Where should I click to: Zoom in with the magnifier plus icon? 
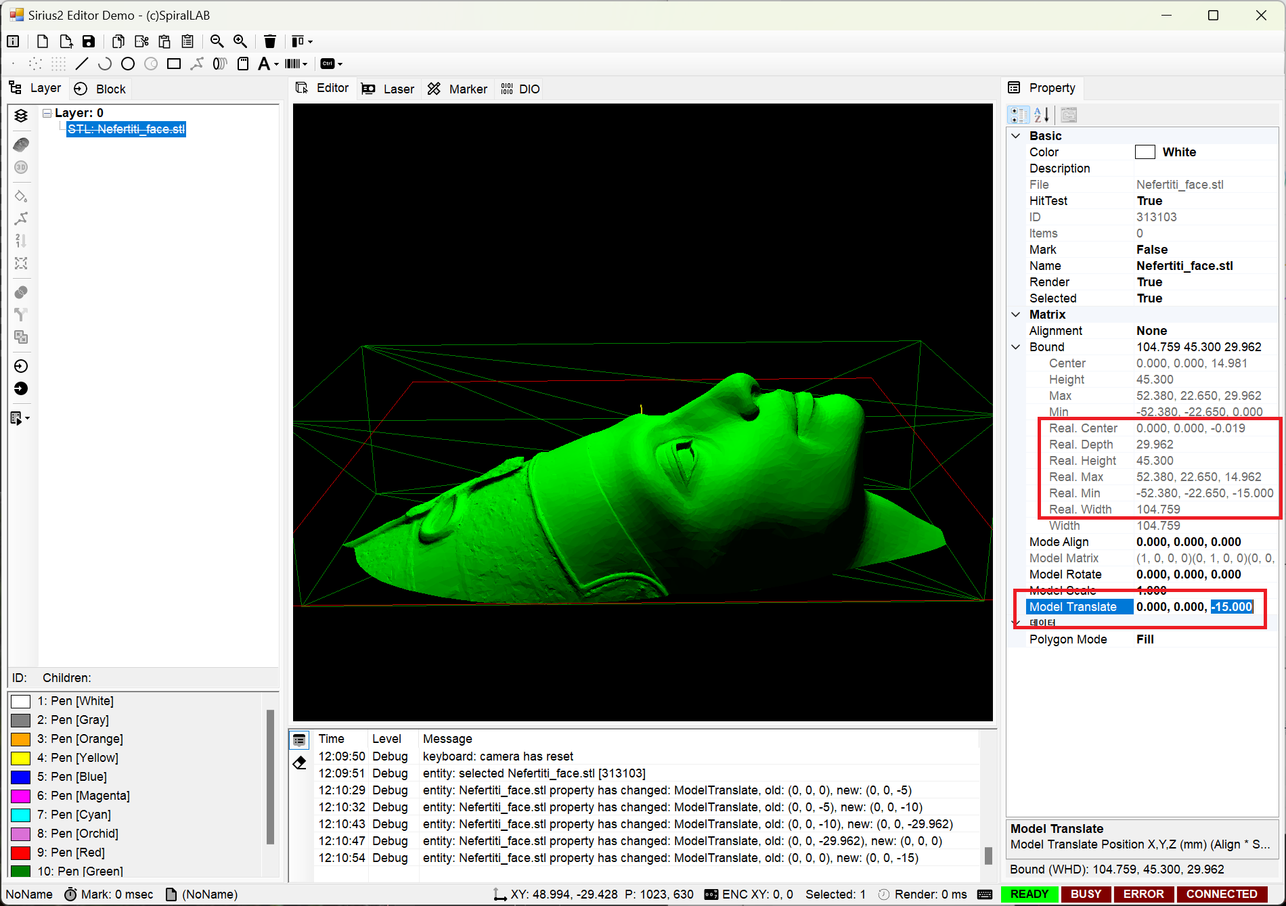(240, 41)
